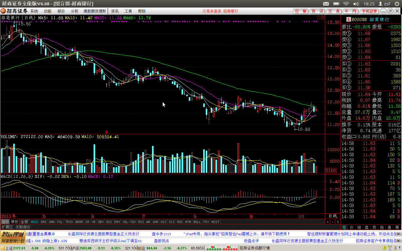The height and width of the screenshot is (251, 402).
Task: Click the 手机证券 button
Action: pyautogui.click(x=369, y=11)
